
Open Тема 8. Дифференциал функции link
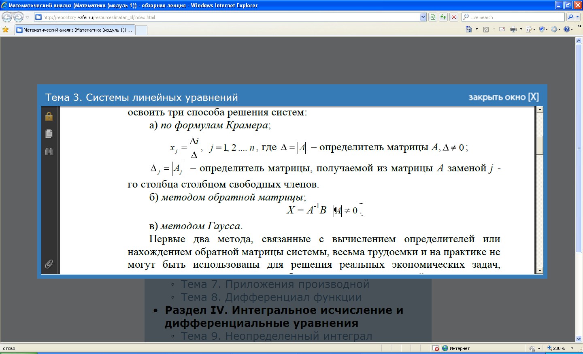click(271, 297)
